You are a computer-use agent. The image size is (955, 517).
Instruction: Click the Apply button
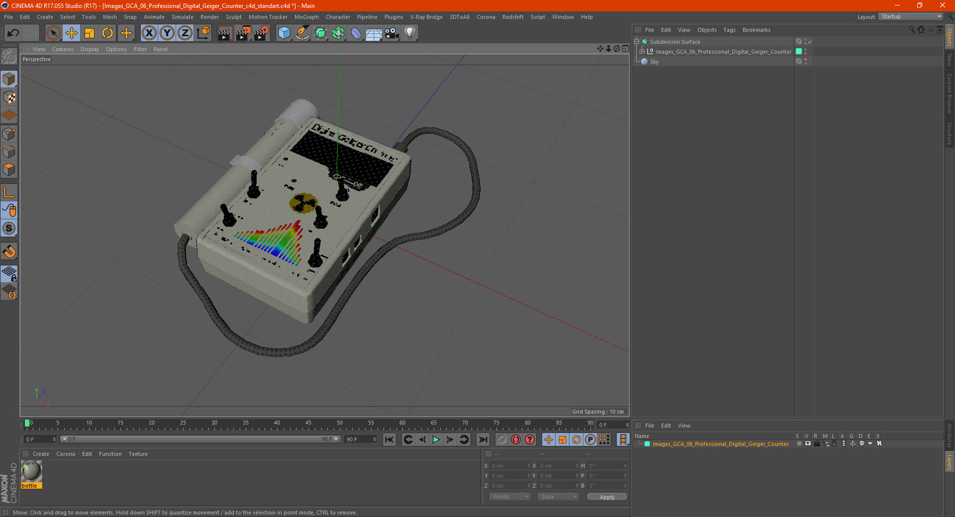[607, 497]
